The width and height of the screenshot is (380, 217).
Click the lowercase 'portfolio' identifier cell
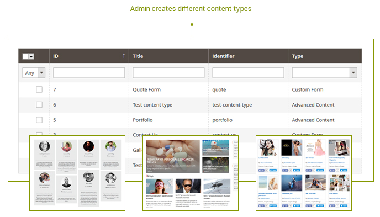coord(222,120)
